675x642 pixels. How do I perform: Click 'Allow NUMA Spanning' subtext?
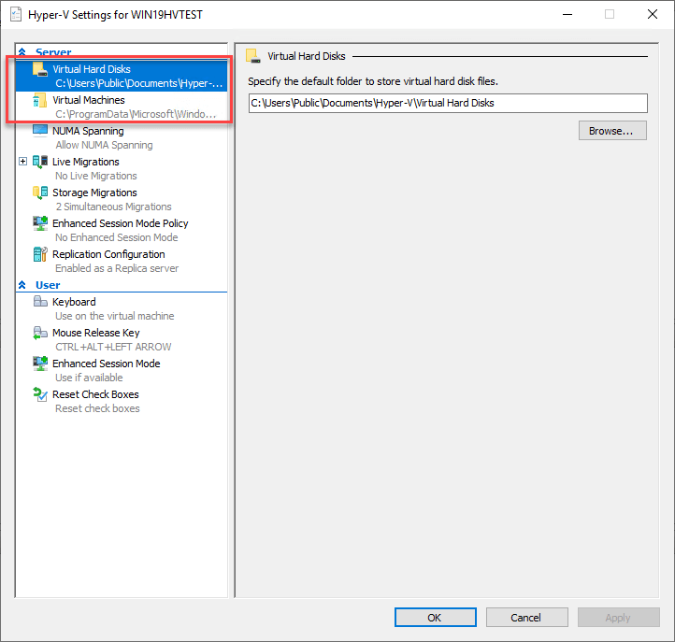pos(104,145)
